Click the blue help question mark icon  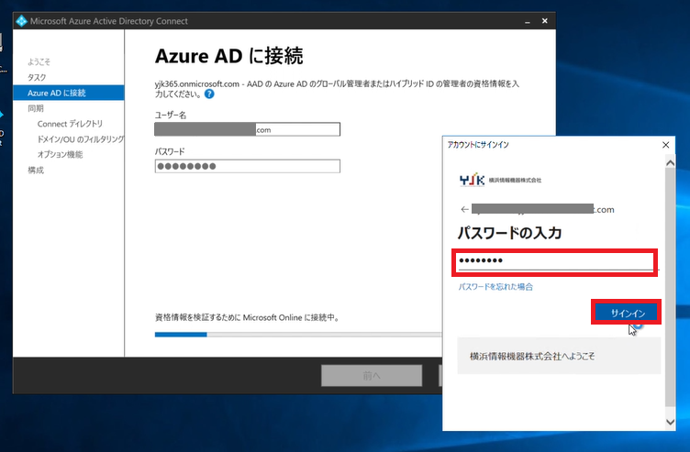click(x=209, y=94)
